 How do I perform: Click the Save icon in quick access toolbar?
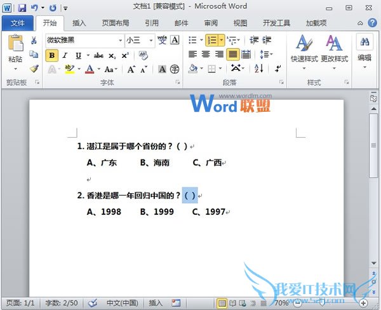(x=22, y=8)
